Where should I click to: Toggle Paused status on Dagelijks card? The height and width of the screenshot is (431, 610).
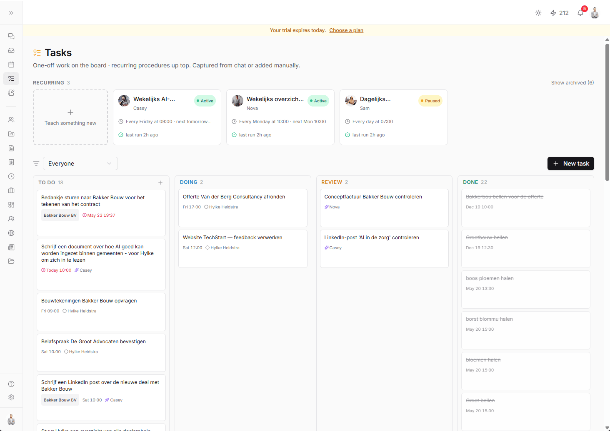[x=430, y=101]
